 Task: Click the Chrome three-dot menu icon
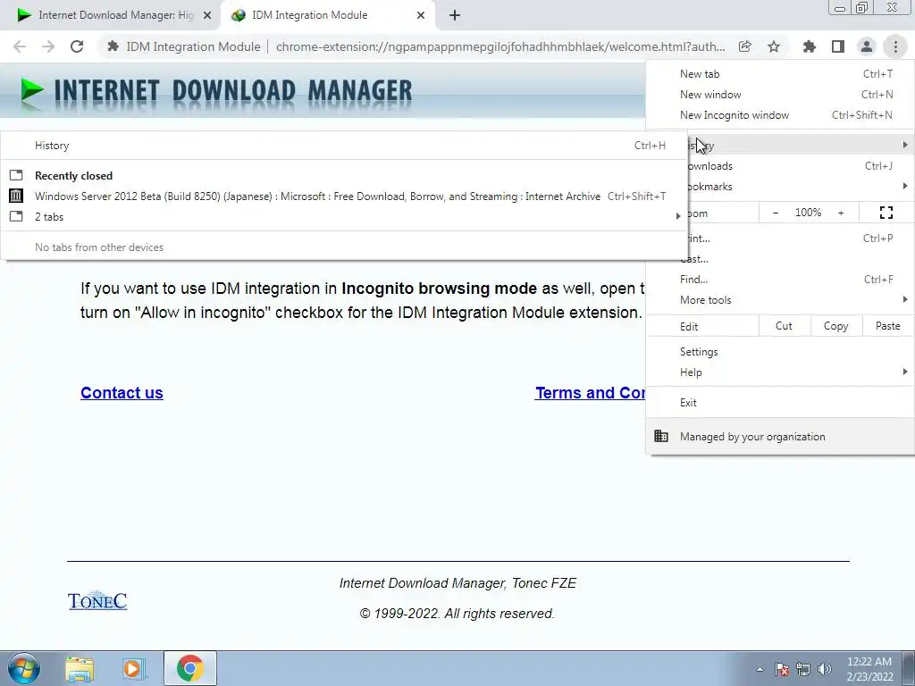(x=895, y=46)
